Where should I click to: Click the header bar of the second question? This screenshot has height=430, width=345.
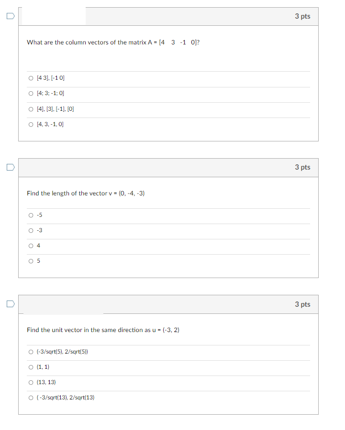click(x=167, y=167)
